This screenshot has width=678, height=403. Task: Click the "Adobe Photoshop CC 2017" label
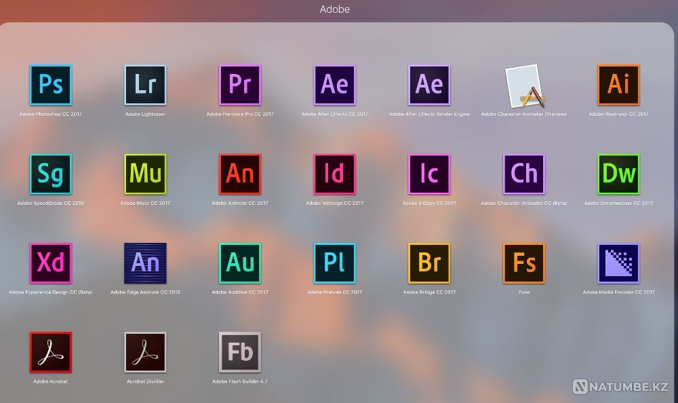pos(51,114)
